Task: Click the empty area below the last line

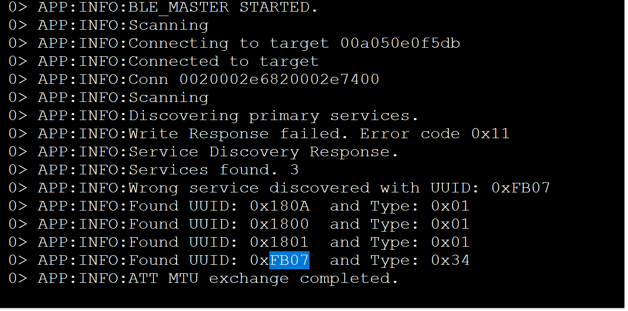Action: pyautogui.click(x=314, y=297)
